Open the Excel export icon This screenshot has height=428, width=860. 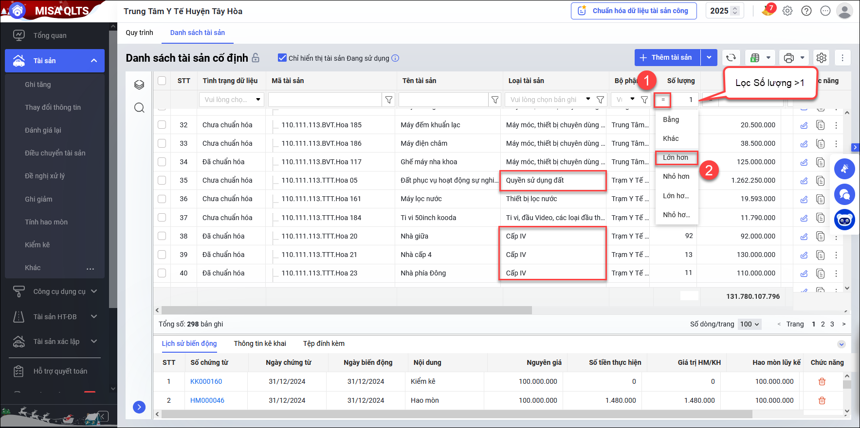(x=755, y=58)
